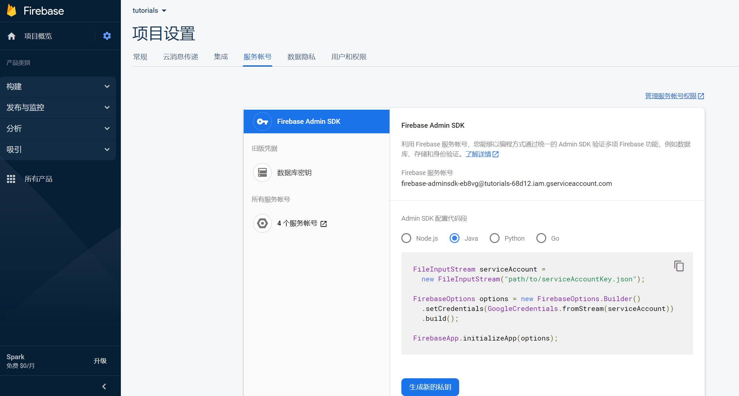
Task: Click the Spark plan label
Action: [x=15, y=357]
